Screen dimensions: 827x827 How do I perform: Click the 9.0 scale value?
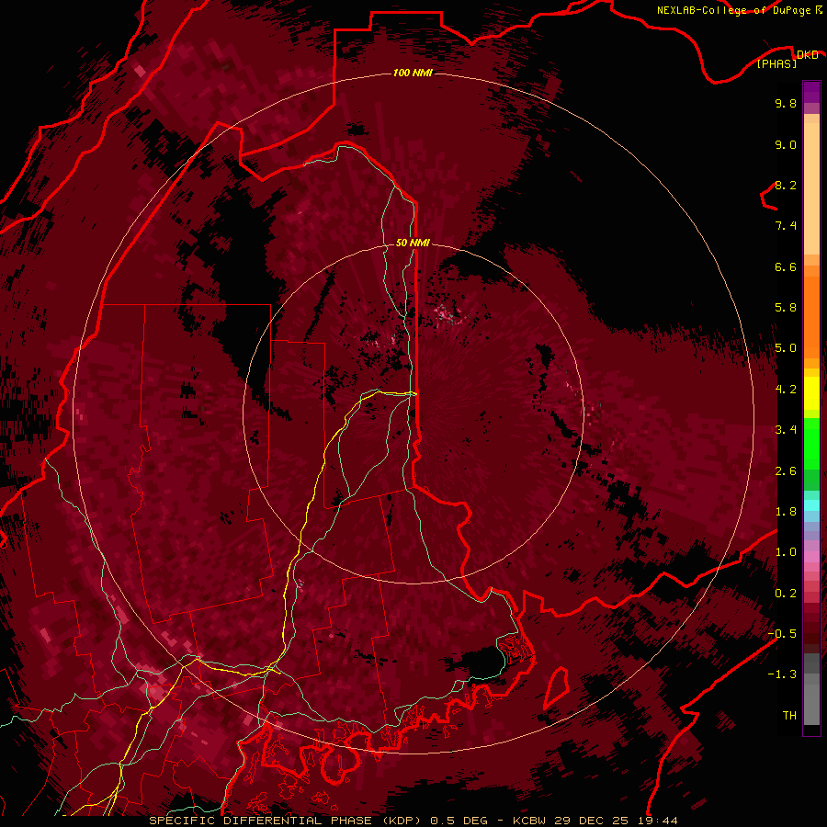click(786, 145)
